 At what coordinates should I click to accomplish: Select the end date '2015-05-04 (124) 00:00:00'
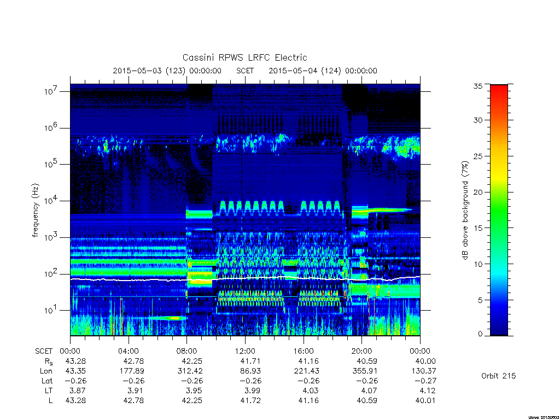(x=323, y=71)
